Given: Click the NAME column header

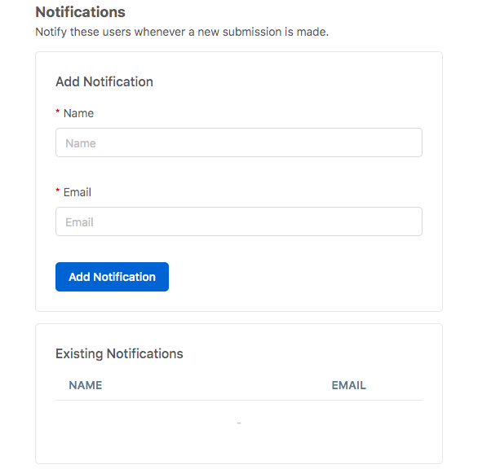Looking at the screenshot, I should tap(86, 385).
